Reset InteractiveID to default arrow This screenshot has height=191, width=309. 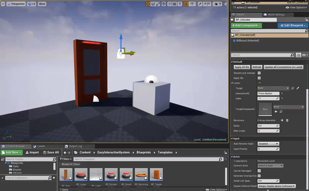282,93
